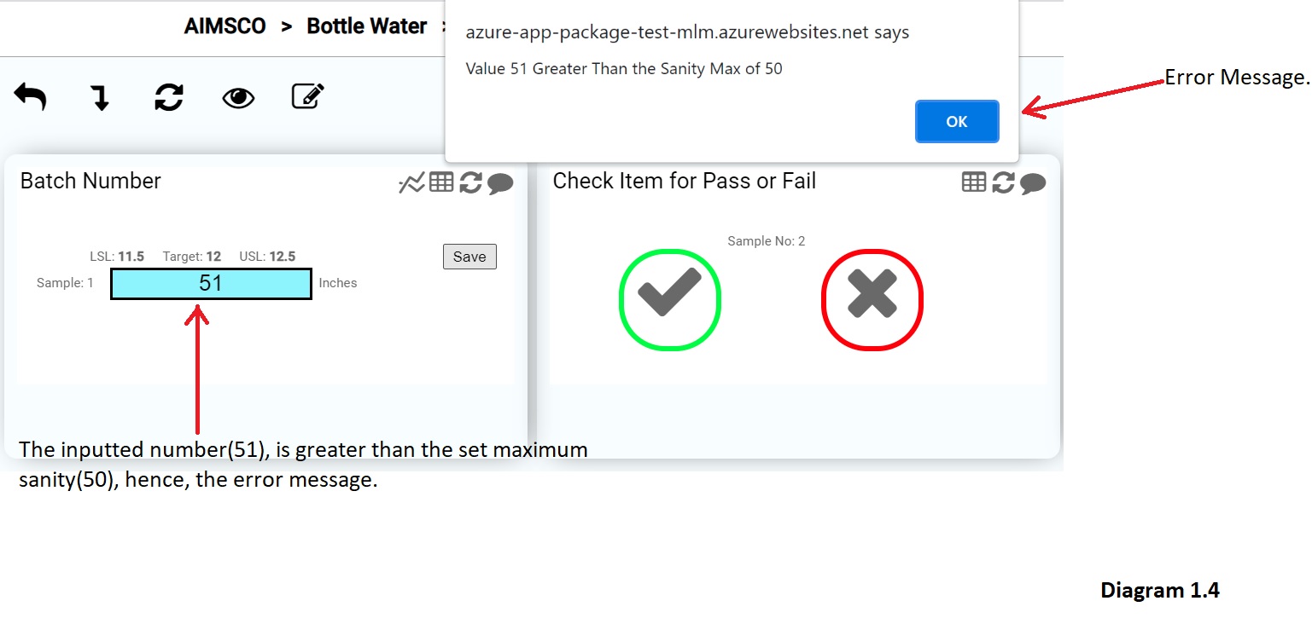Click the back arrow icon in toolbar
1312x624 pixels.
coord(30,97)
